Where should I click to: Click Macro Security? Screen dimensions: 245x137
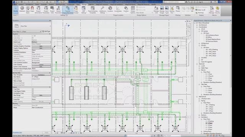217,10
